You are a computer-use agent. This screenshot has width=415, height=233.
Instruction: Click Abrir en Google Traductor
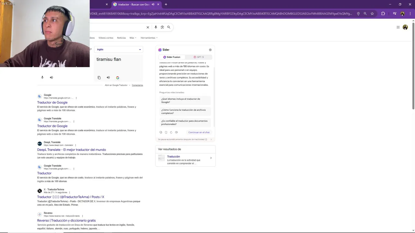[116, 85]
